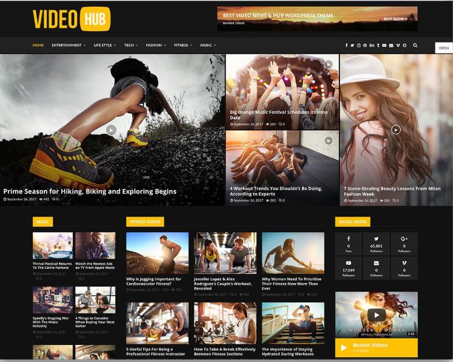The image size is (453, 362).
Task: Open the email icon in the navigation bar
Action: click(391, 46)
